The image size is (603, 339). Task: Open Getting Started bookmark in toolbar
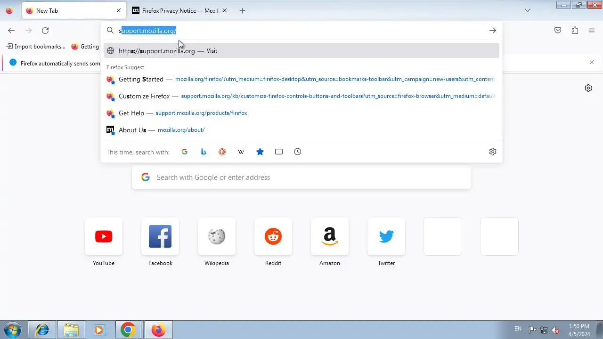[x=85, y=47]
